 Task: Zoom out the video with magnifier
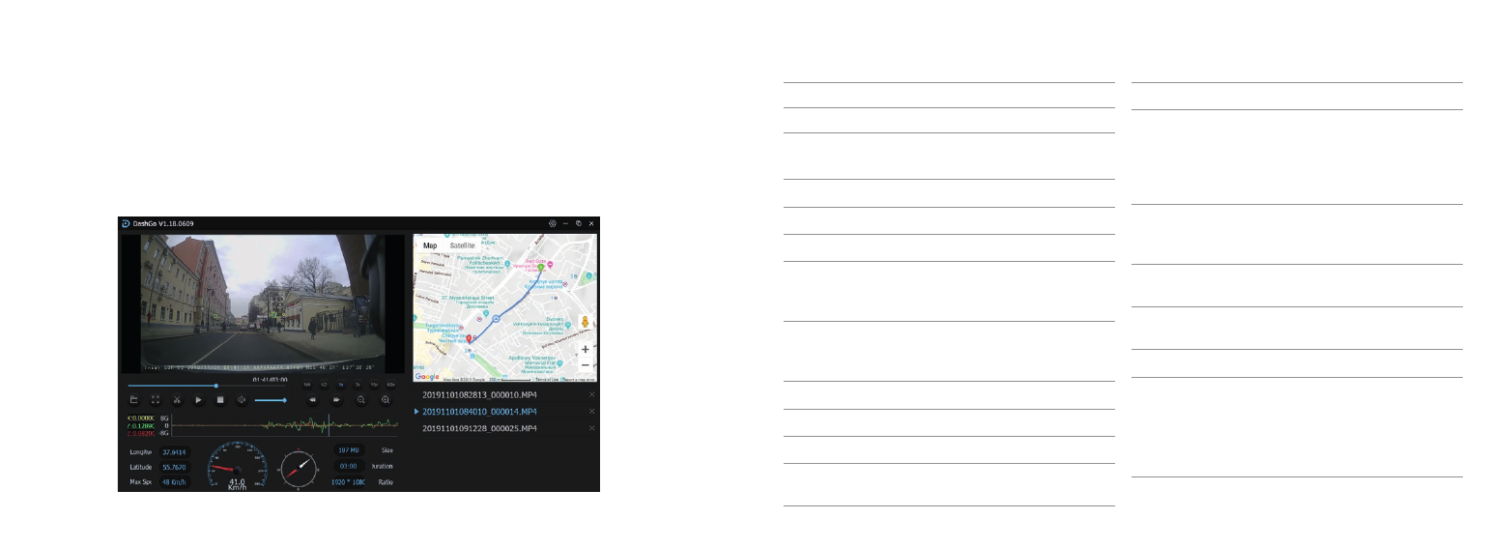pos(361,399)
